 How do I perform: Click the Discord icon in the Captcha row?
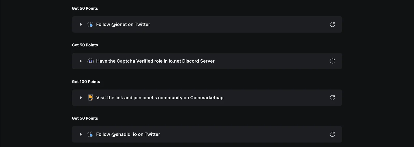pyautogui.click(x=91, y=61)
